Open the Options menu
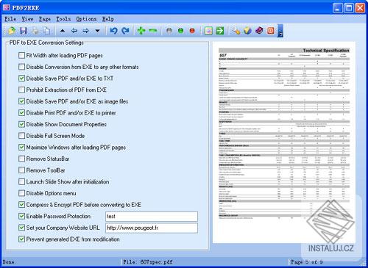The height and width of the screenshot is (268, 368). pyautogui.click(x=86, y=19)
